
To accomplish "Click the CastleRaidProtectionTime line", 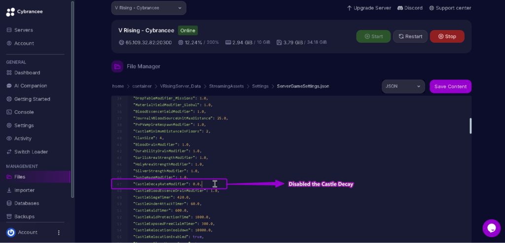I will pos(171,217).
